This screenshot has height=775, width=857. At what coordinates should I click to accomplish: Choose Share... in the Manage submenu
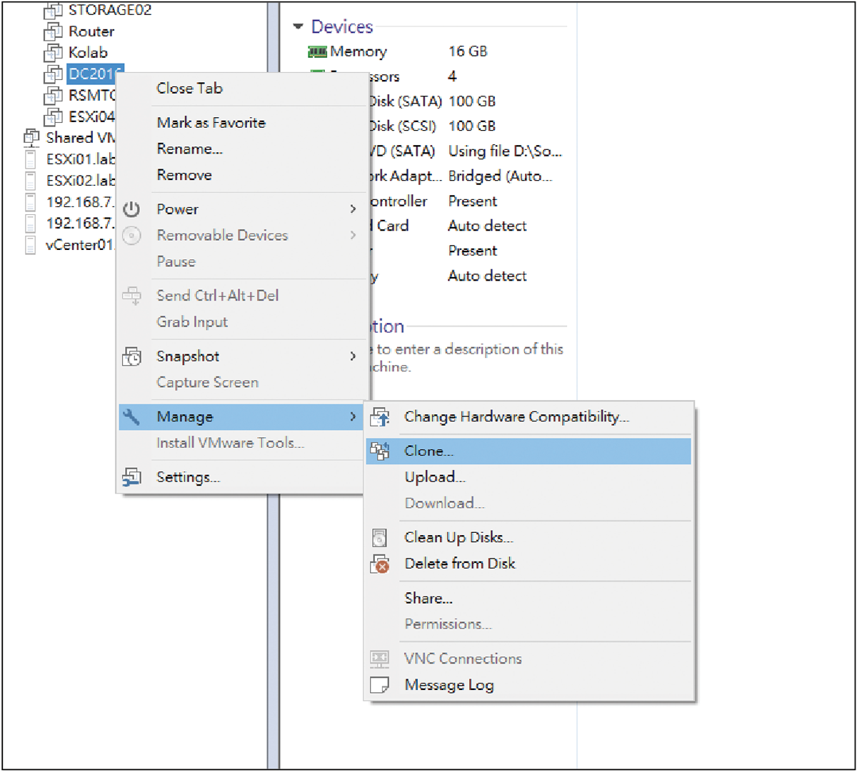(x=528, y=599)
